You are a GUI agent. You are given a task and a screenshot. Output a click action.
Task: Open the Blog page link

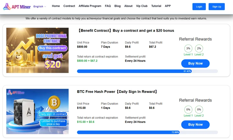tap(117, 6)
